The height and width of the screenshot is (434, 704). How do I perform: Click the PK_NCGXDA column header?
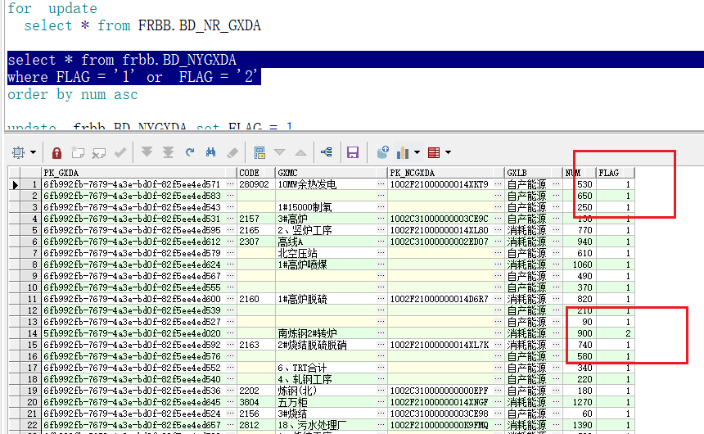[445, 173]
